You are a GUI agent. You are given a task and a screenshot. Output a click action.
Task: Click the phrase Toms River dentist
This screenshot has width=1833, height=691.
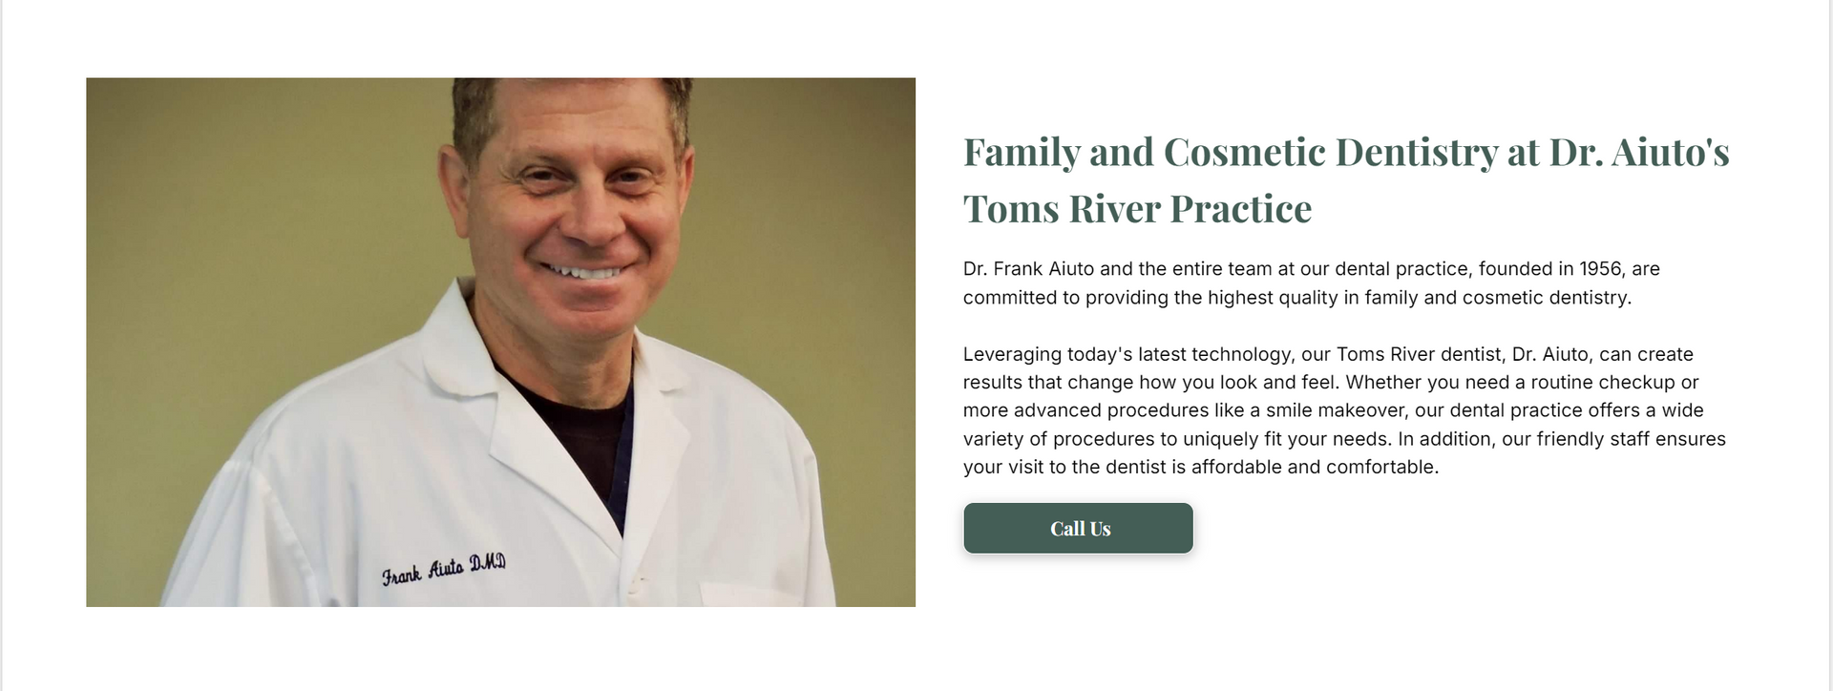pos(1421,354)
